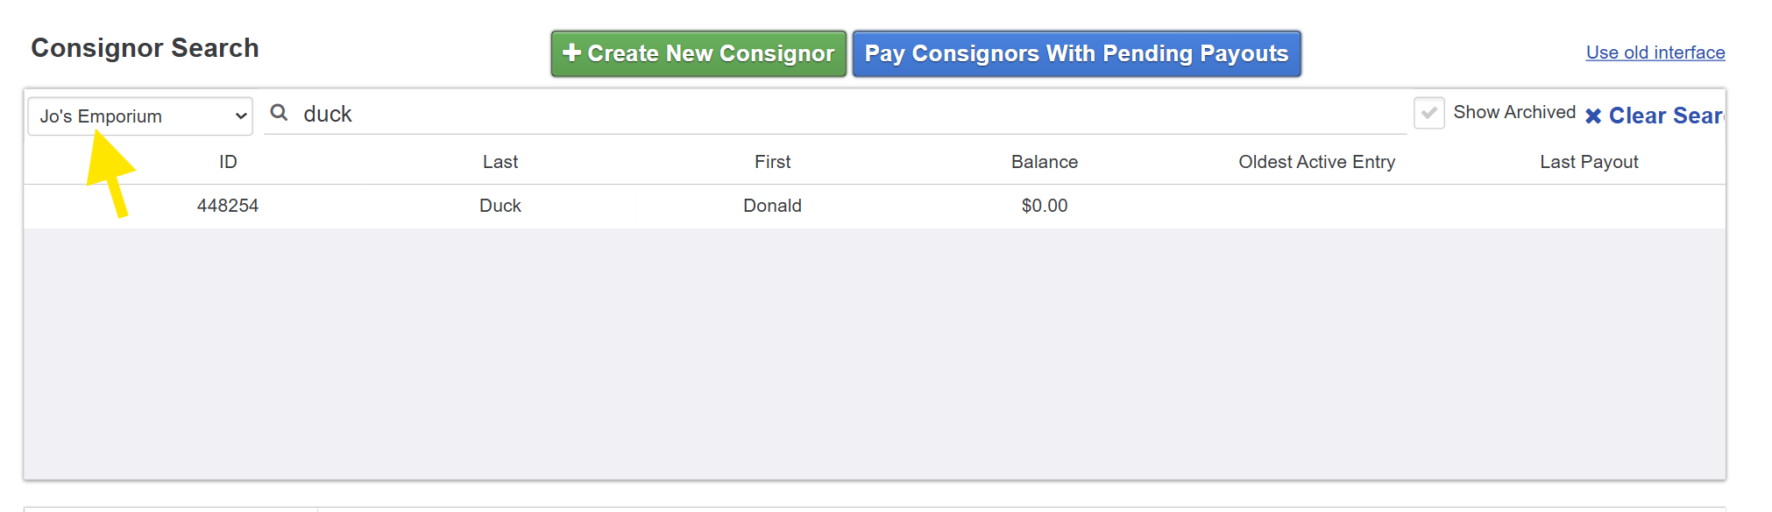Click the dropdown chevron arrow of store selector
Image resolution: width=1772 pixels, height=512 pixels.
tap(241, 116)
